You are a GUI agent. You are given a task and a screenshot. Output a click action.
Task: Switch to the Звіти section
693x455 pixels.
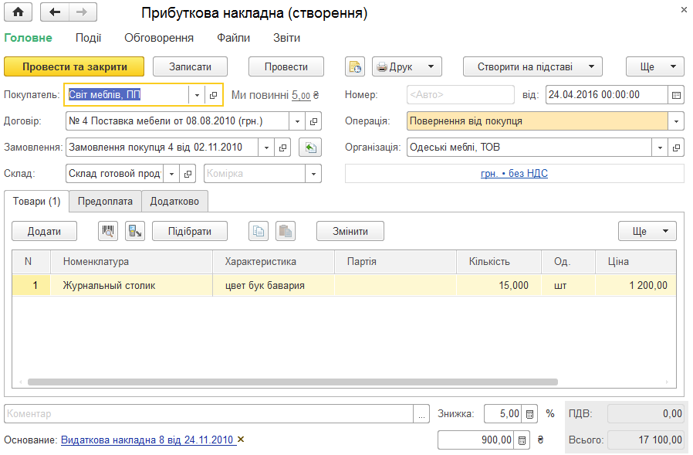(286, 38)
